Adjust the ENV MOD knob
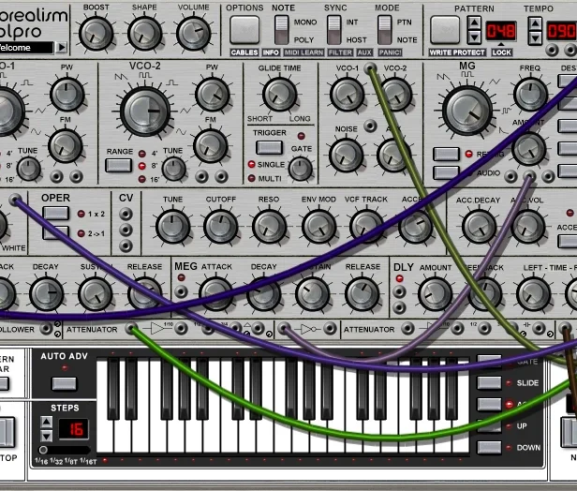This screenshot has height=491, width=577. [318, 227]
